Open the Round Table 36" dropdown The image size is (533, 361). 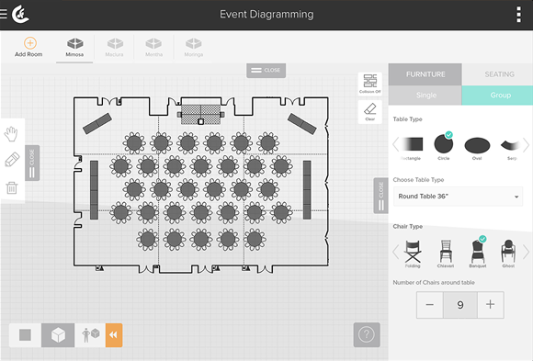pyautogui.click(x=458, y=197)
